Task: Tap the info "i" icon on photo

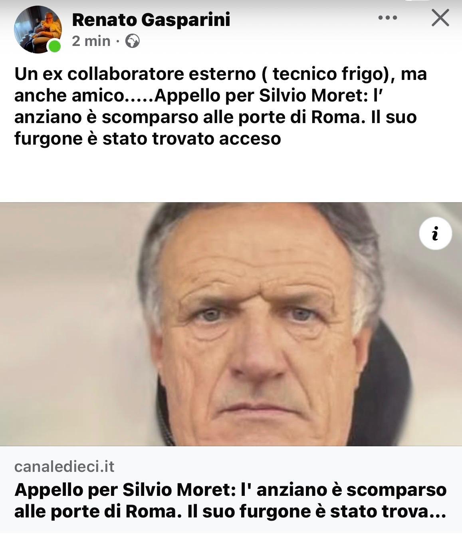Action: 435,233
